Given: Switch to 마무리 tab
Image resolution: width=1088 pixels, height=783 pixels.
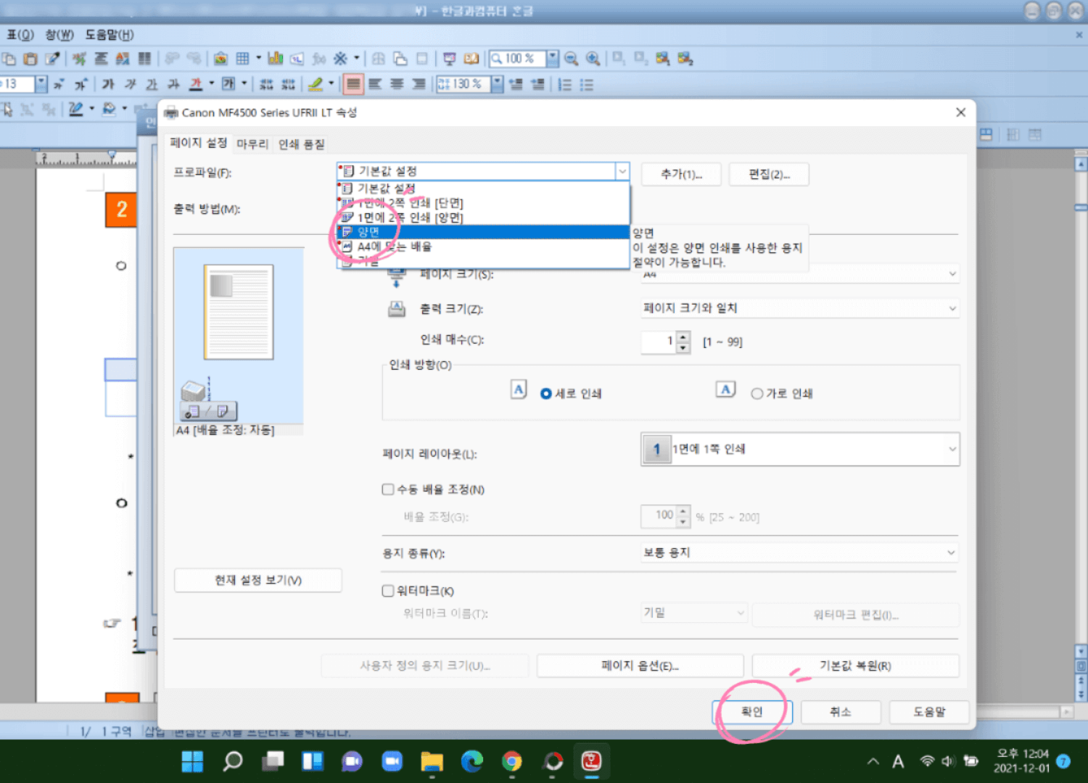Looking at the screenshot, I should [x=252, y=144].
